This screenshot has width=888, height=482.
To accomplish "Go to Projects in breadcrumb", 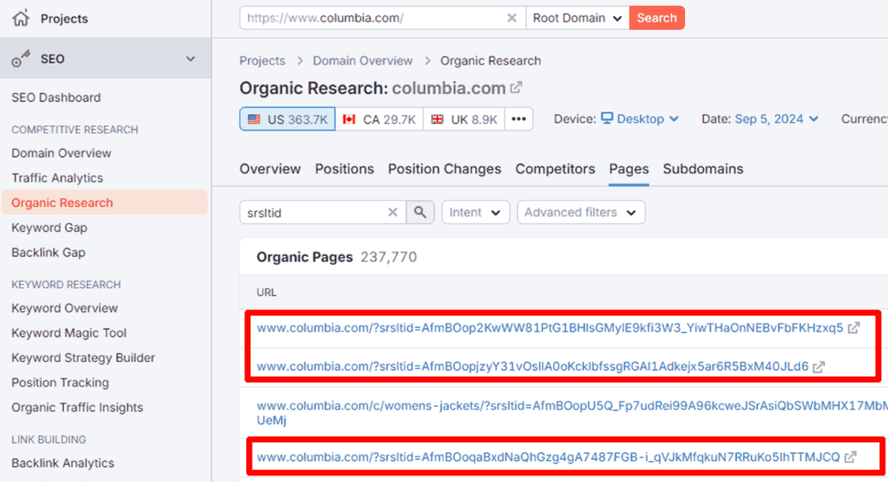I will coord(262,61).
